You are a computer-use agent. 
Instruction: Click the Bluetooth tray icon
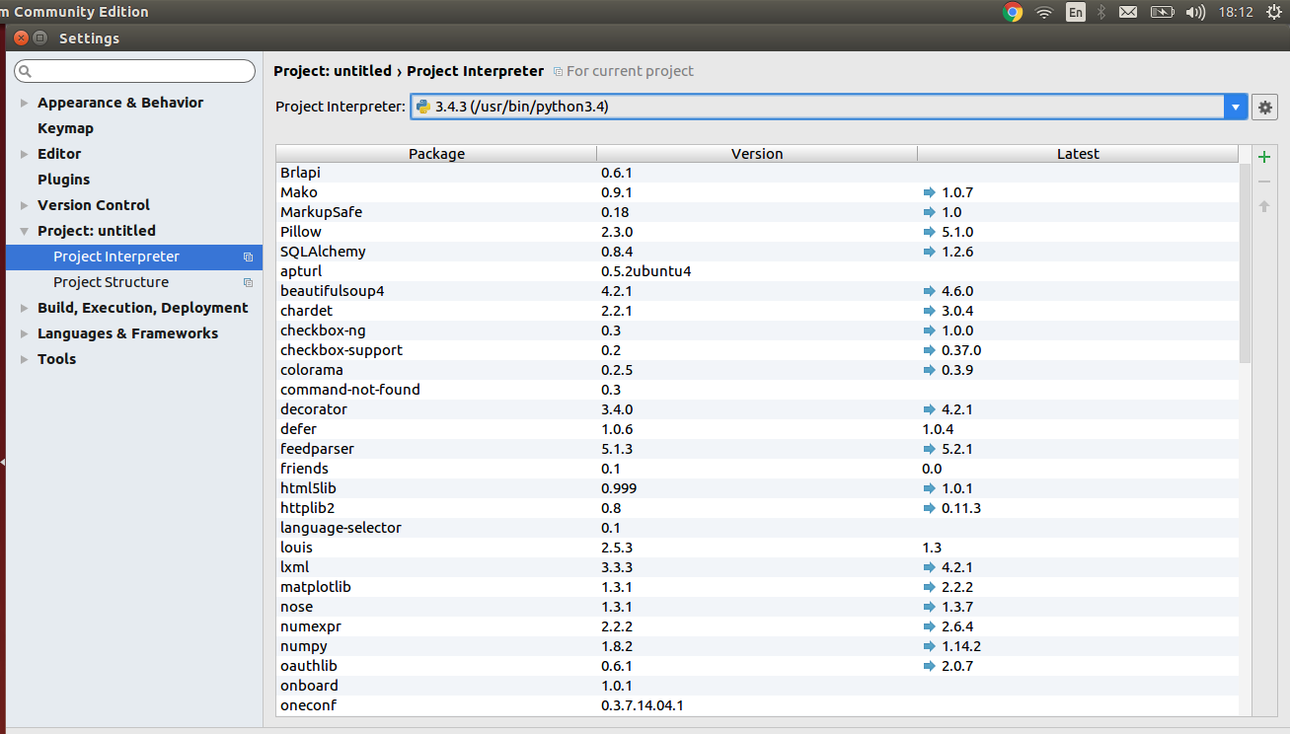(x=1101, y=12)
